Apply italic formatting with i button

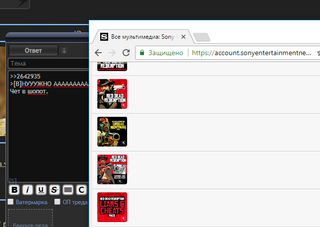pyautogui.click(x=27, y=190)
